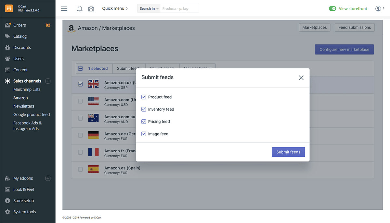Image resolution: width=390 pixels, height=223 pixels.
Task: Open Orders in the sidebar
Action: click(19, 25)
